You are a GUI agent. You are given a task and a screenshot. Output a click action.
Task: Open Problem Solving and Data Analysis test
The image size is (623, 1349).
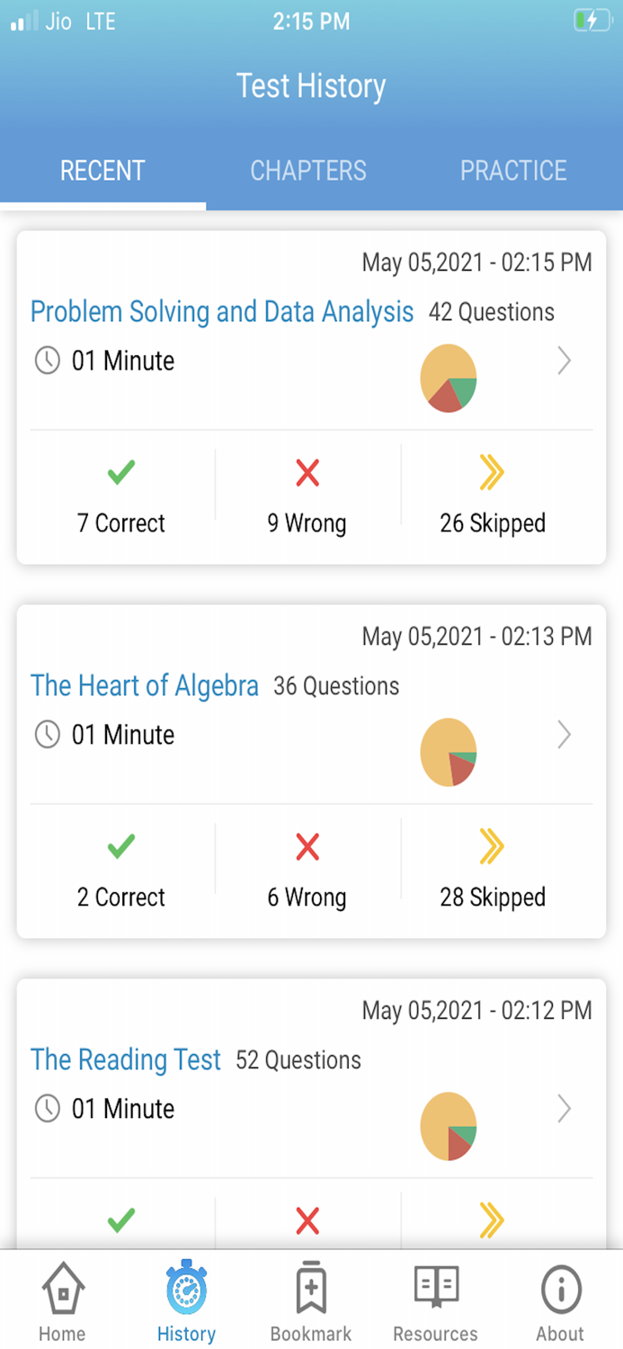pos(221,311)
